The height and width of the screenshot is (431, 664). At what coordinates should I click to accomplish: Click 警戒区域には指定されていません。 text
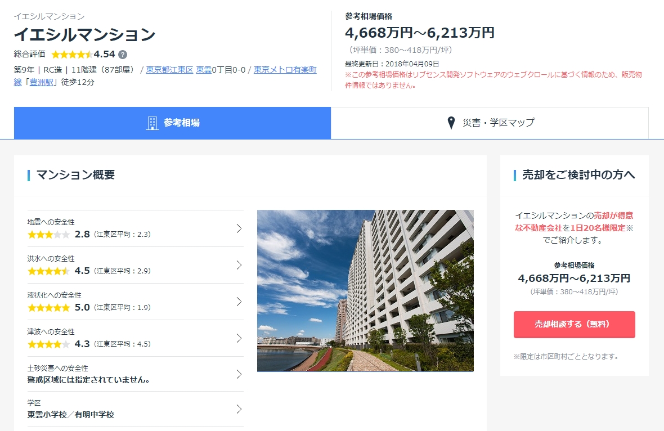click(88, 380)
